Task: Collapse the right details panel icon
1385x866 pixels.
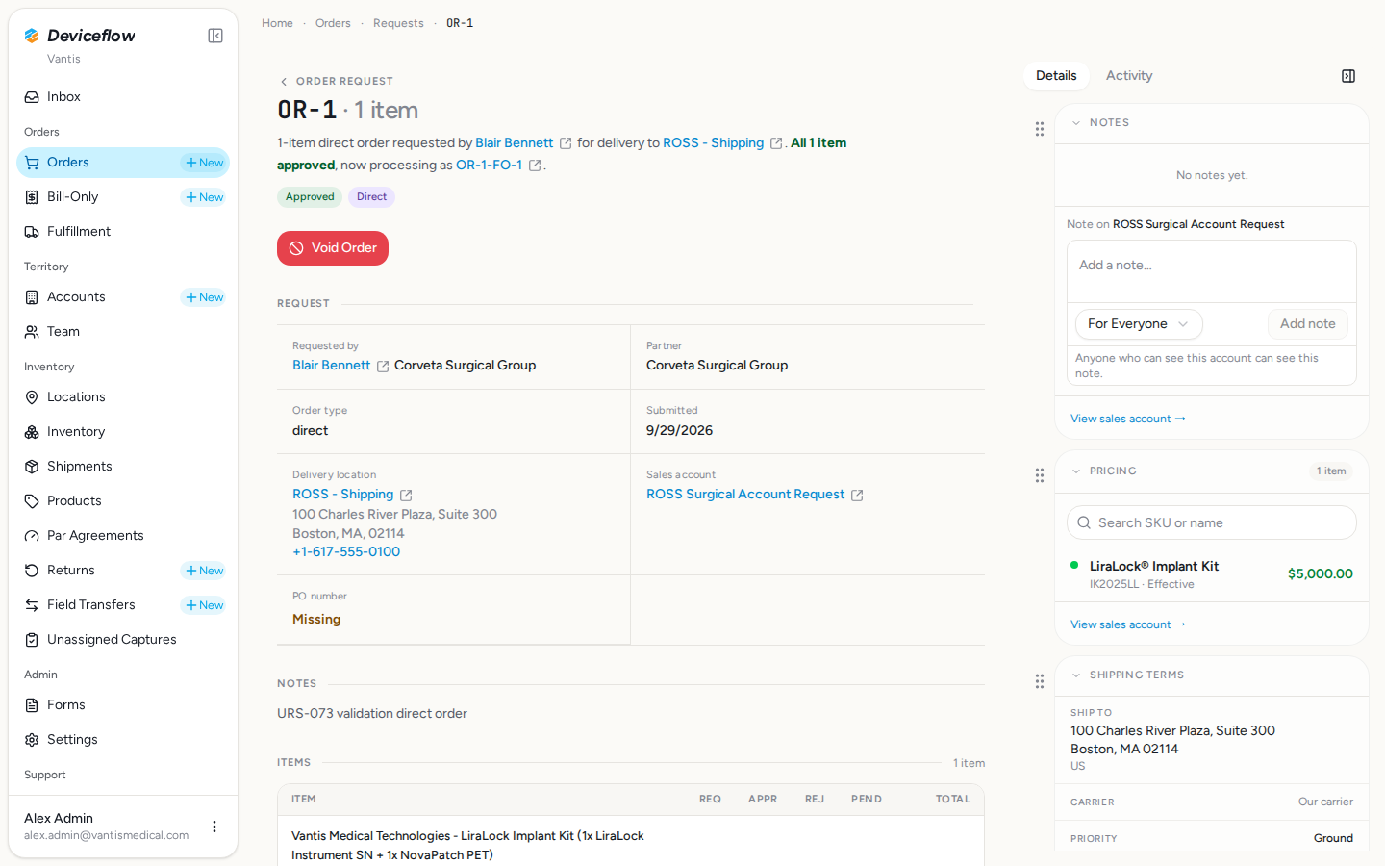Action: pos(1348,76)
